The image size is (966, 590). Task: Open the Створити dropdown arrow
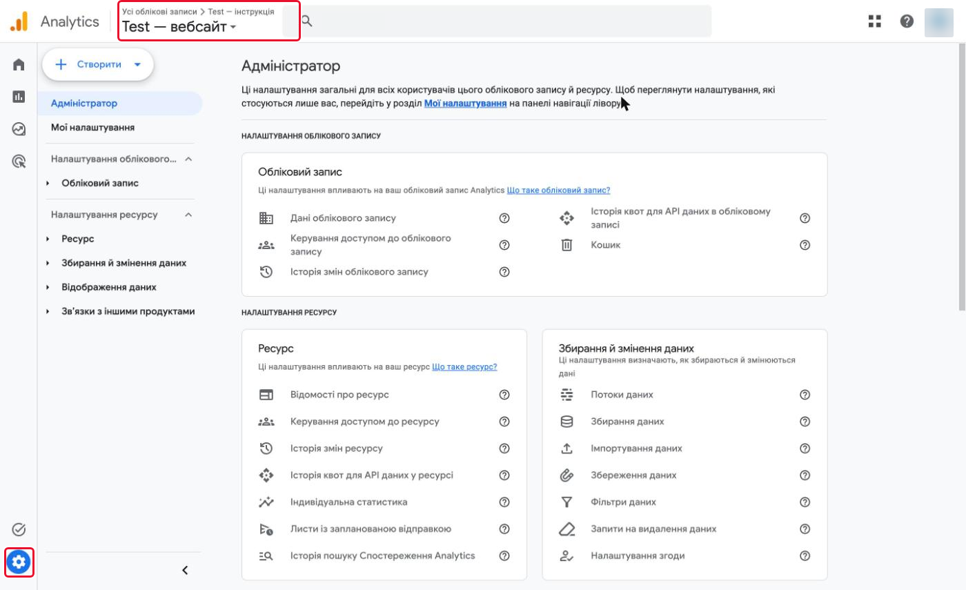pos(137,65)
